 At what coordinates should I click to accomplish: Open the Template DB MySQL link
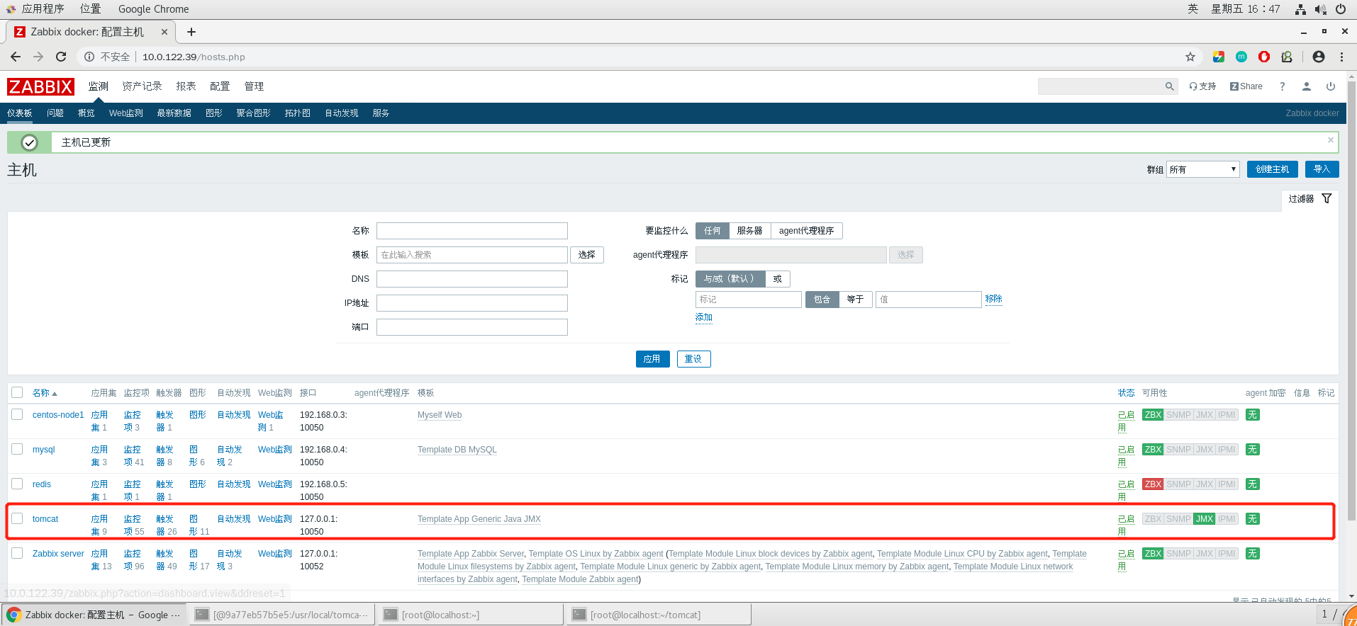point(457,450)
